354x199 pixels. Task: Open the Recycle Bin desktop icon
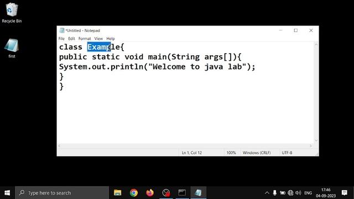tap(12, 13)
